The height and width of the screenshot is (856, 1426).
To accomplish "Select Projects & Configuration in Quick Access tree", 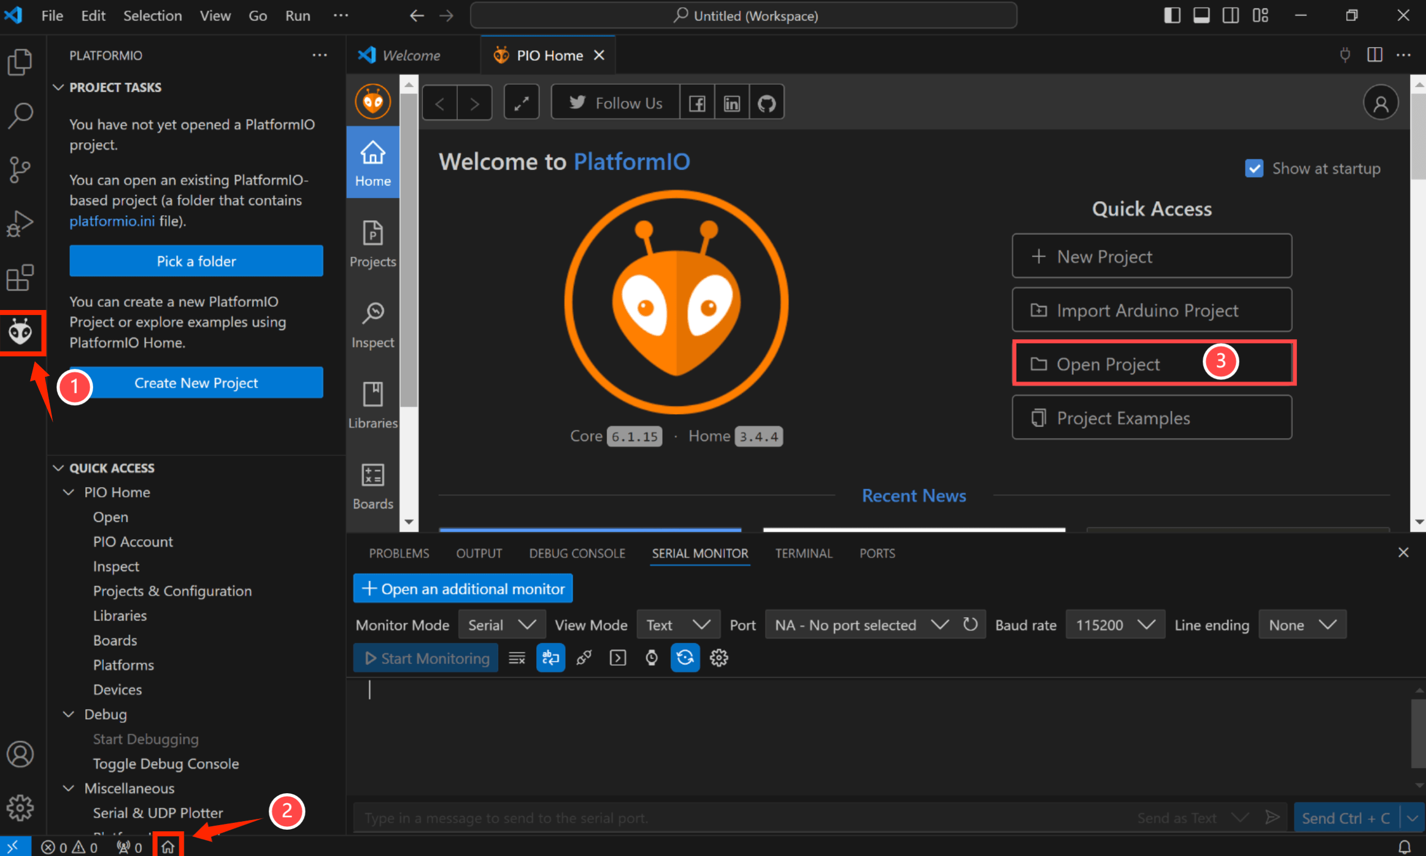I will point(172,591).
